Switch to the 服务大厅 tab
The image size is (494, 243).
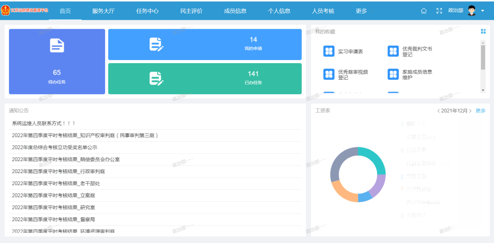click(x=103, y=11)
